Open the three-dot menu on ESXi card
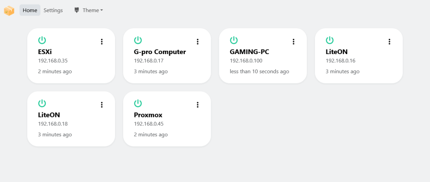This screenshot has width=430, height=182. pos(102,42)
